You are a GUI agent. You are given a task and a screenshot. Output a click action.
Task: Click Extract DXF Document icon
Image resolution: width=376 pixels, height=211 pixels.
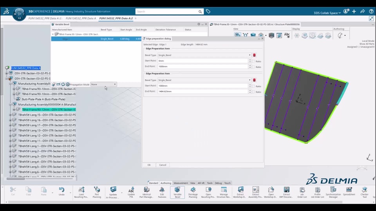pos(286,192)
